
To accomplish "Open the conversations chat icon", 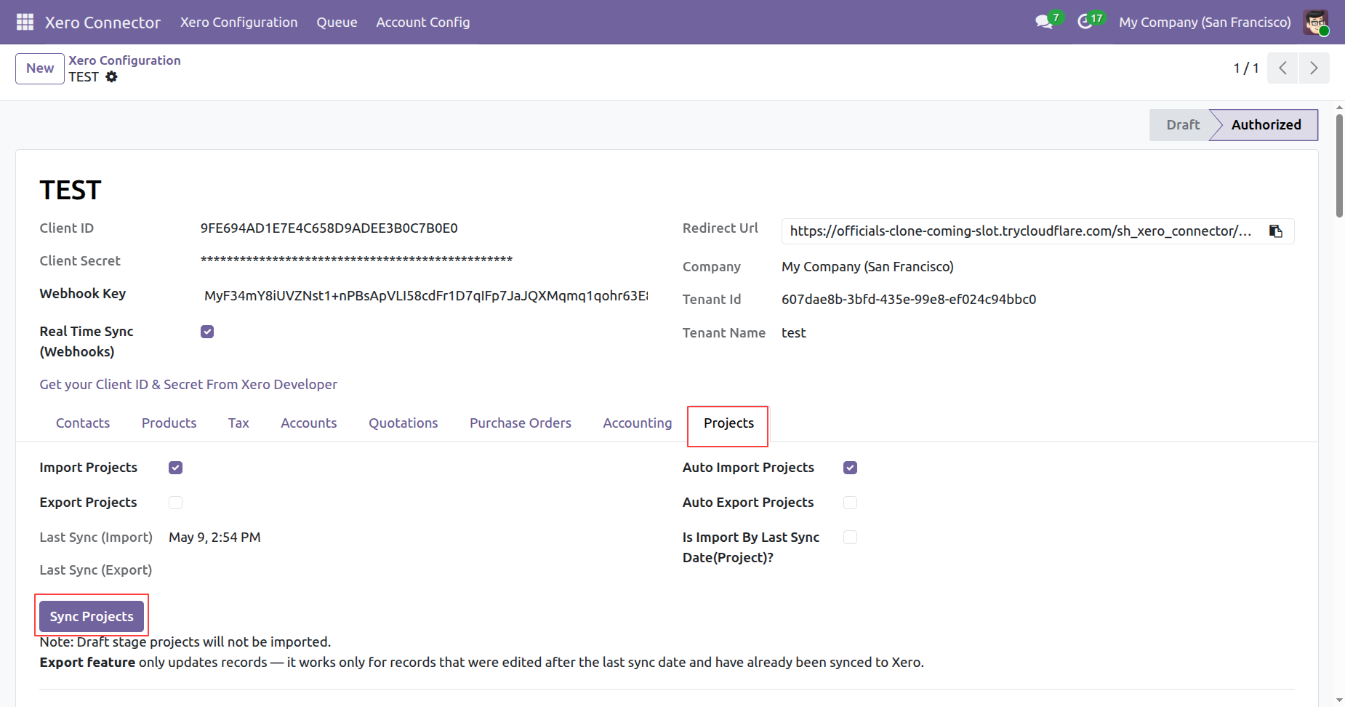I will pyautogui.click(x=1045, y=22).
